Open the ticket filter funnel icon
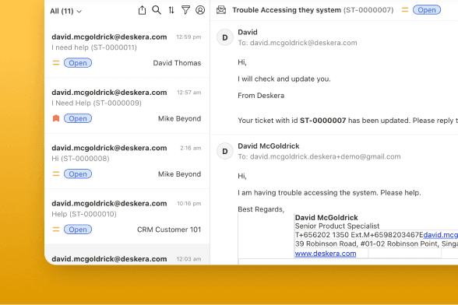Image resolution: width=458 pixels, height=305 pixels. pos(185,10)
